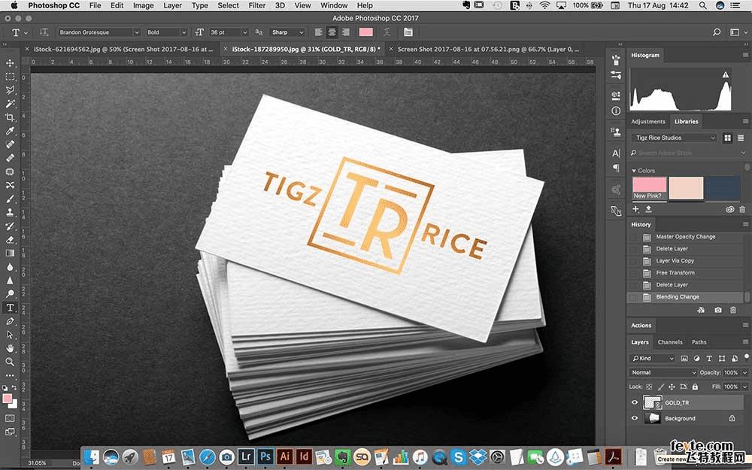Switch Libraries to list view
This screenshot has width=752, height=470.
click(741, 138)
